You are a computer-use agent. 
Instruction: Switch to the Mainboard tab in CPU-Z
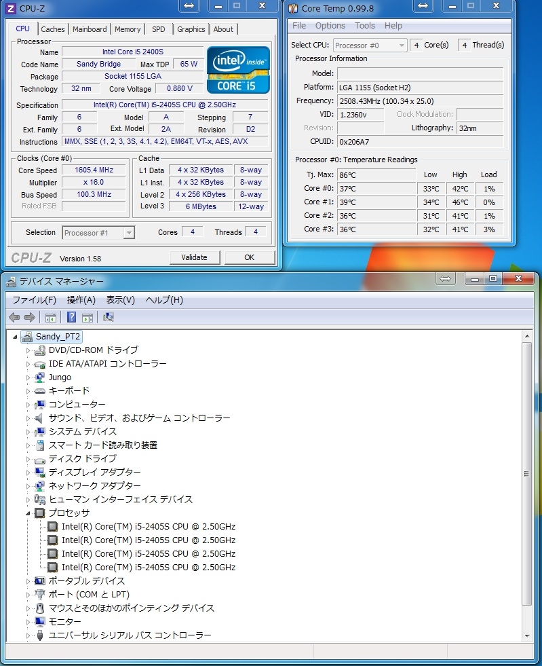pos(90,29)
